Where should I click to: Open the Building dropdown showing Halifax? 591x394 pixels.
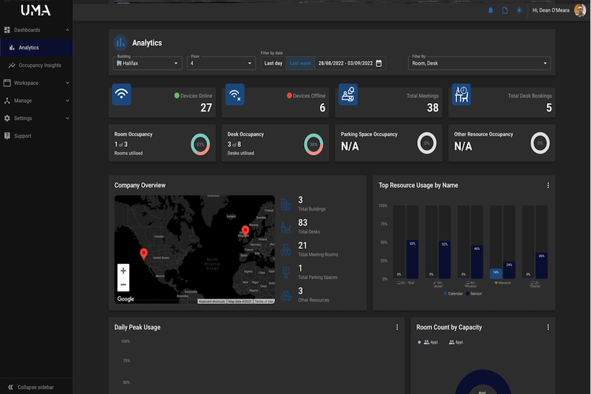pos(148,63)
